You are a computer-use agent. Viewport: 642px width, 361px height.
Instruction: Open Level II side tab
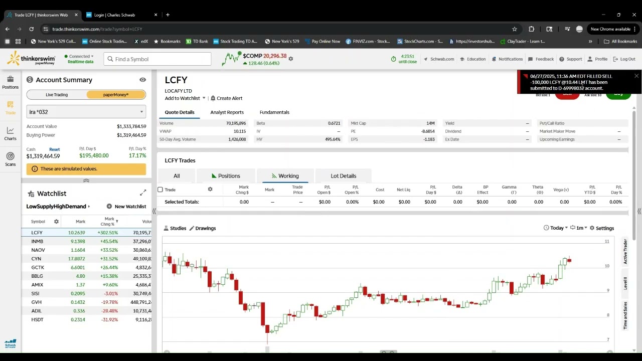[x=625, y=283]
